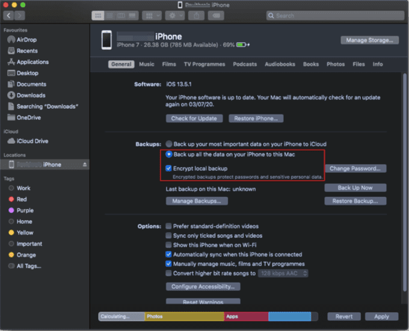The image size is (409, 331).
Task: Switch to the Books tab
Action: pyautogui.click(x=311, y=64)
